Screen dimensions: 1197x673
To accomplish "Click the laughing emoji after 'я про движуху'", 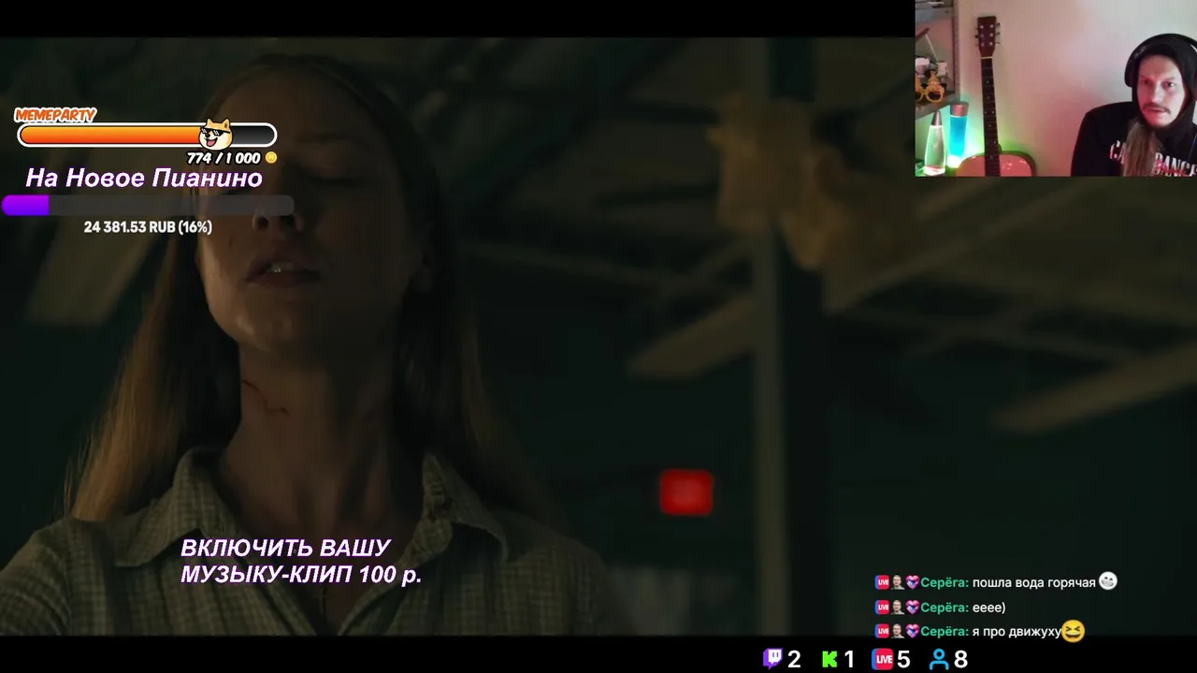I will click(1073, 632).
